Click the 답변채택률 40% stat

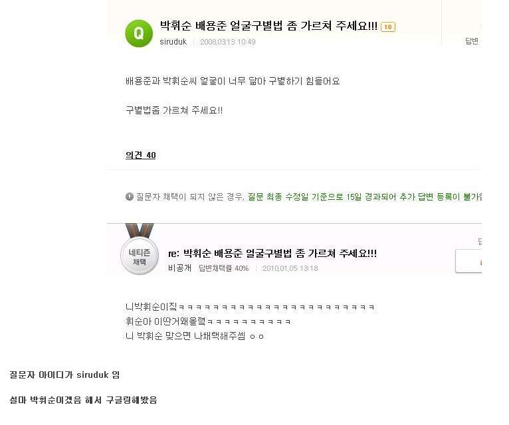tap(223, 268)
